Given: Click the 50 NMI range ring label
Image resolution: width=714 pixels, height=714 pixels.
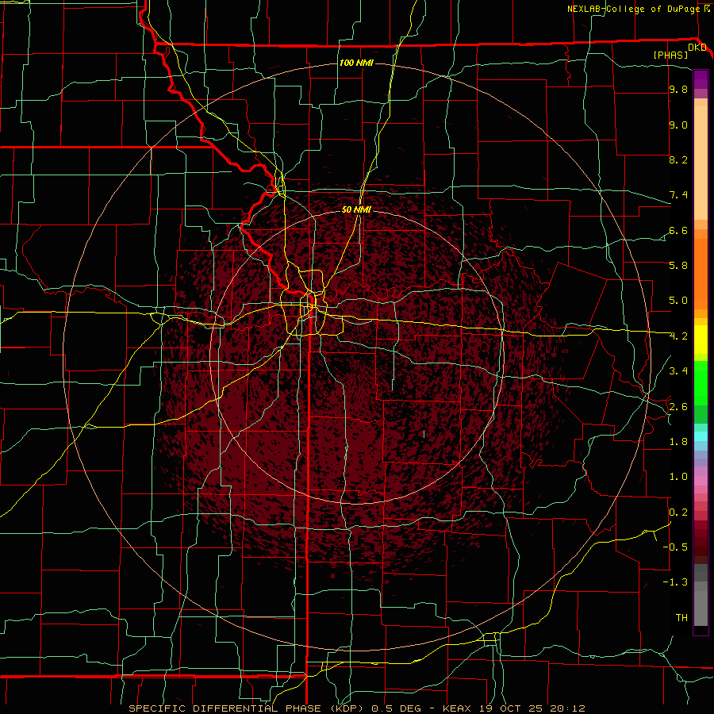Looking at the screenshot, I should point(356,209).
